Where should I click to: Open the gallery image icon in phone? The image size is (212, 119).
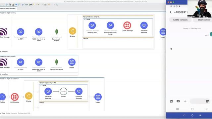coord(171,101)
